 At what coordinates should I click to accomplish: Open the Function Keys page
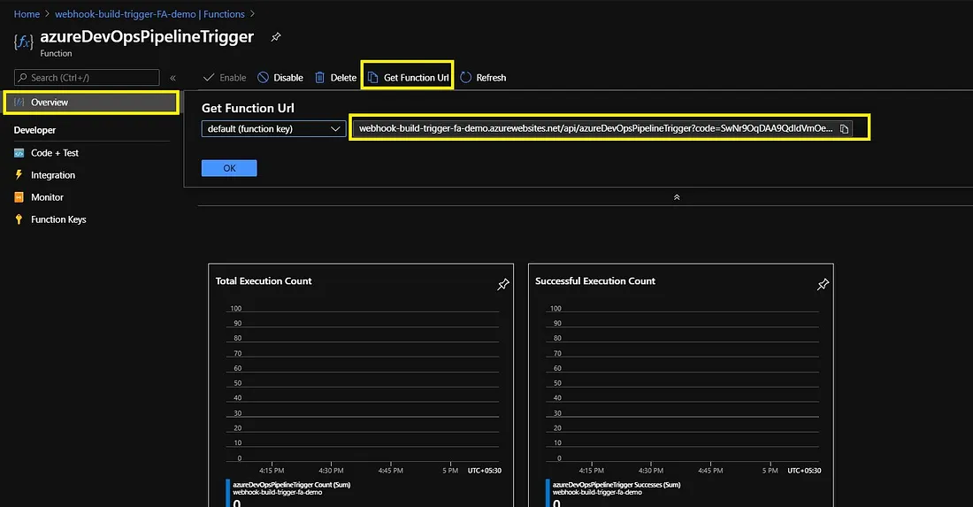coord(58,219)
